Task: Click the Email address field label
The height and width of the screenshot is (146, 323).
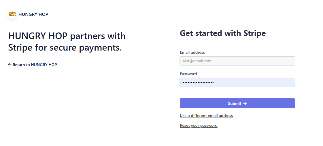Action: 192,53
